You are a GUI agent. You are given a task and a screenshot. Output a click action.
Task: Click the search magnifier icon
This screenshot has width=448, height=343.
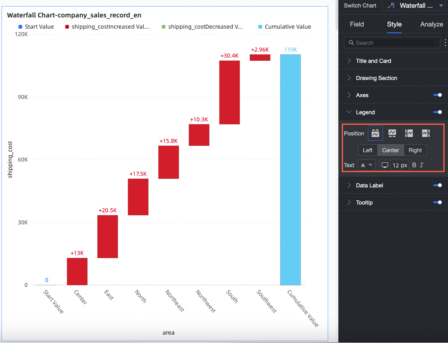coord(351,43)
